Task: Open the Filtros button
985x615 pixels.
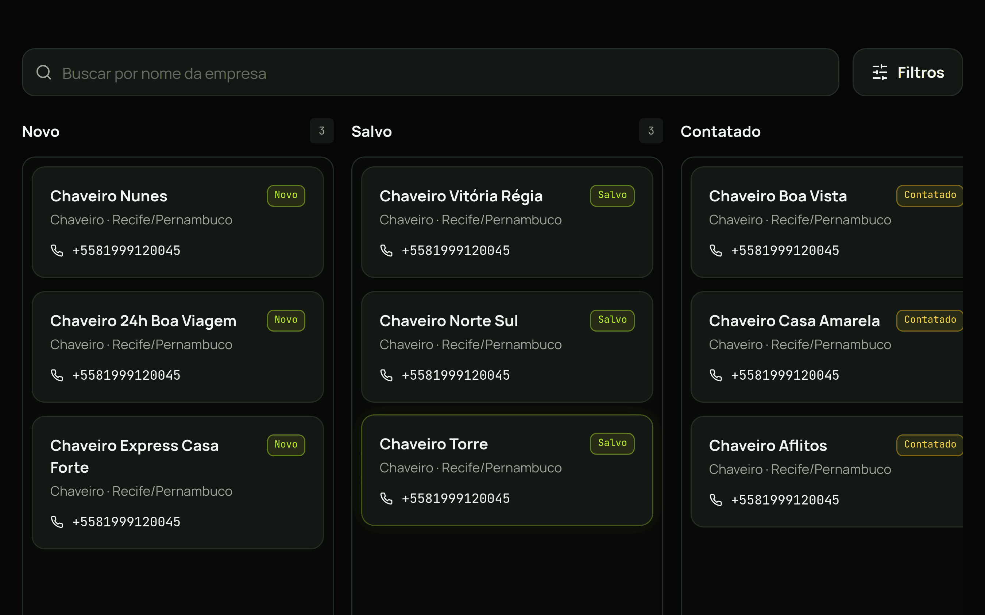Action: pos(907,72)
